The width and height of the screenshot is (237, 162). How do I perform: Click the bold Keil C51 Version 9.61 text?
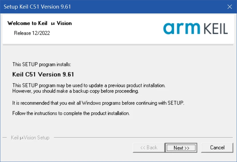[43, 75]
